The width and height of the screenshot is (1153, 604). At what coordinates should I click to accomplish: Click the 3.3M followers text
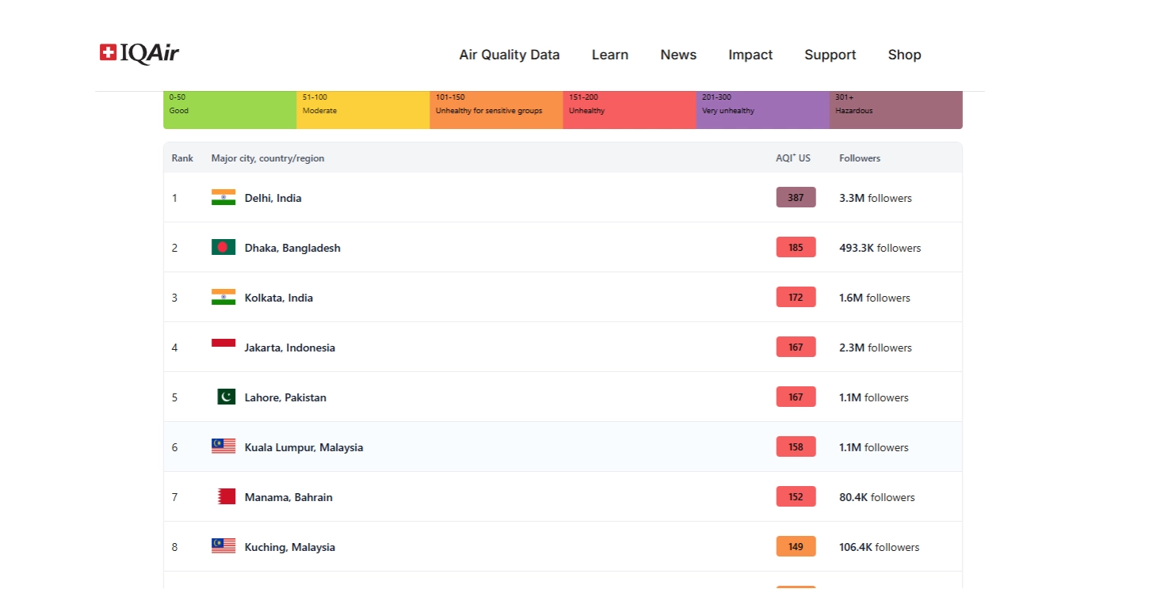(x=876, y=198)
